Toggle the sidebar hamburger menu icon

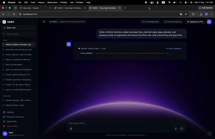tap(44, 22)
